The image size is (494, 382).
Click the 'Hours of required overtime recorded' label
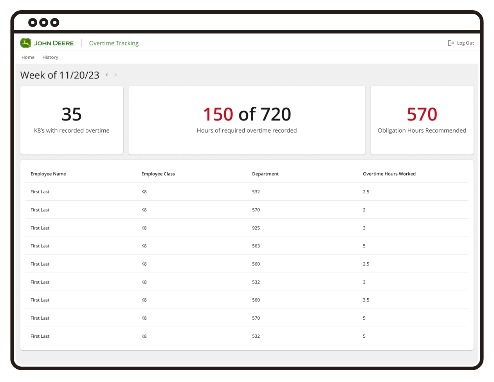point(247,130)
